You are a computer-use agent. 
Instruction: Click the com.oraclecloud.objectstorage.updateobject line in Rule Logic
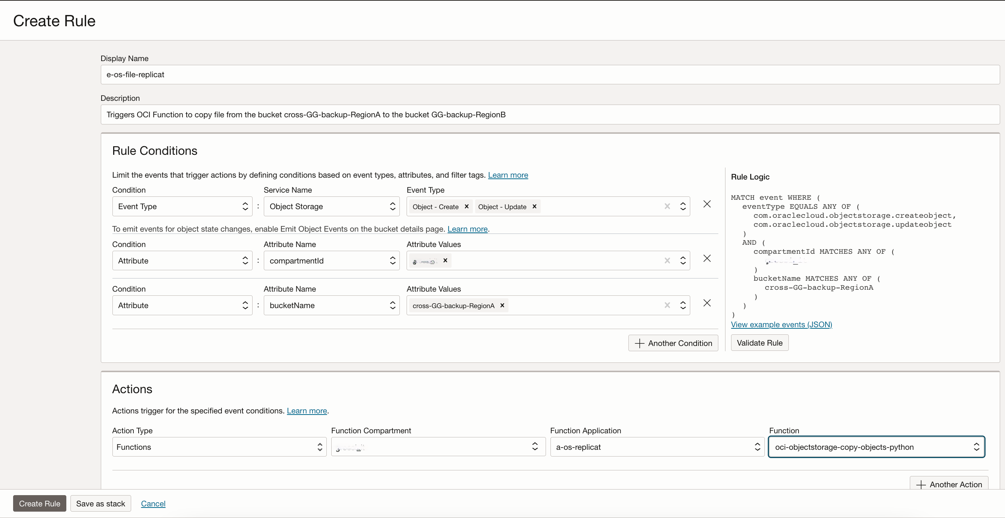(852, 225)
